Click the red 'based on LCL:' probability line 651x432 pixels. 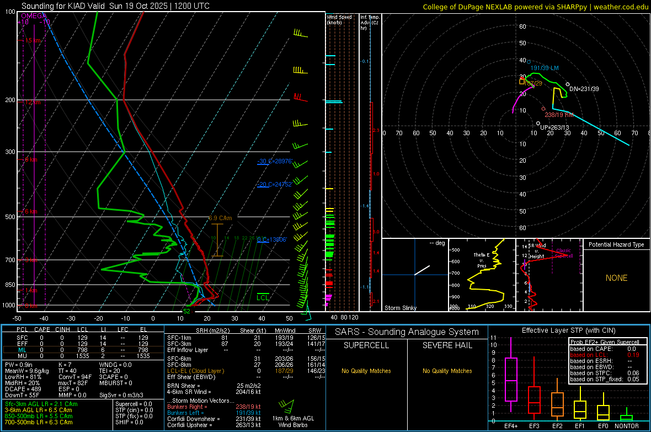(605, 355)
